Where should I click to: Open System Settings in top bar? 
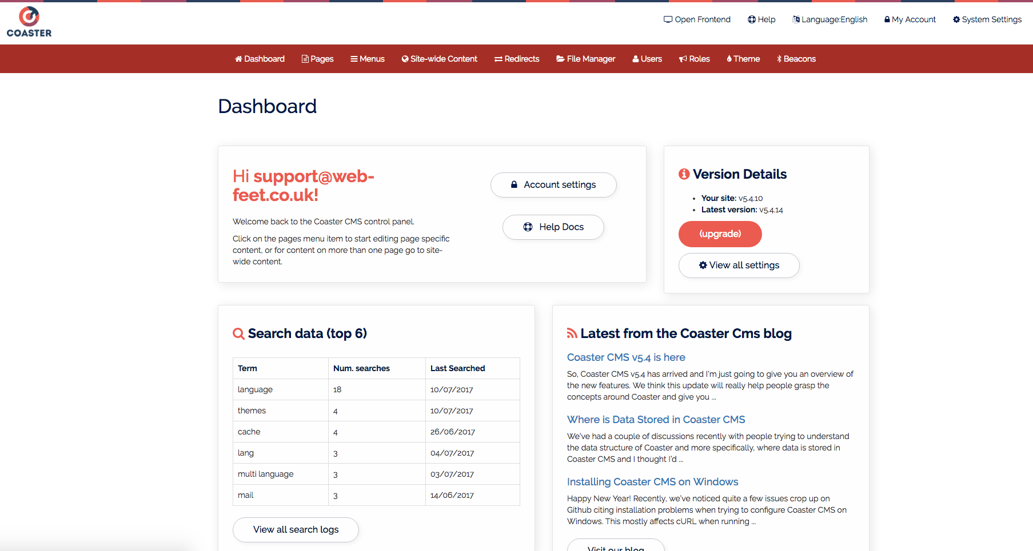pos(987,19)
